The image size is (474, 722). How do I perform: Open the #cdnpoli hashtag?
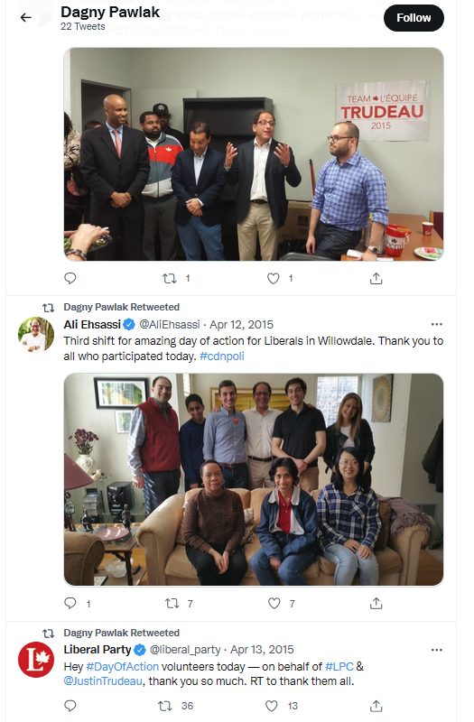(222, 356)
